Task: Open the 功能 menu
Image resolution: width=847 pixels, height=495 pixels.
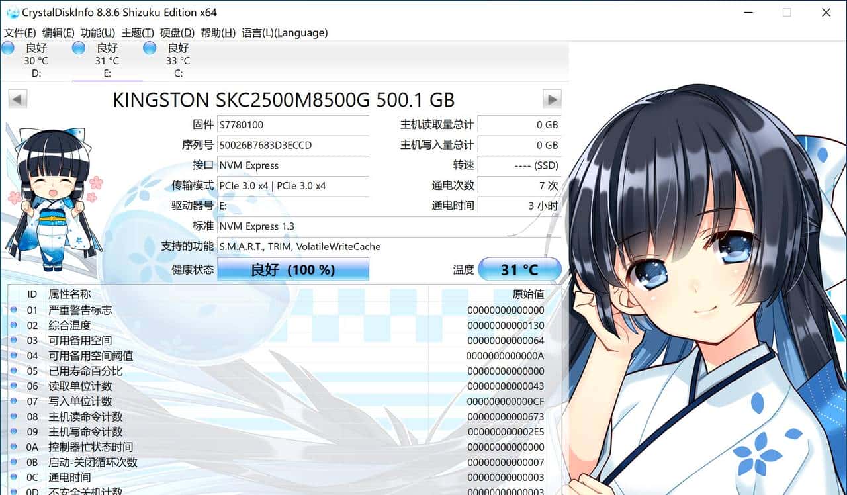Action: point(97,32)
